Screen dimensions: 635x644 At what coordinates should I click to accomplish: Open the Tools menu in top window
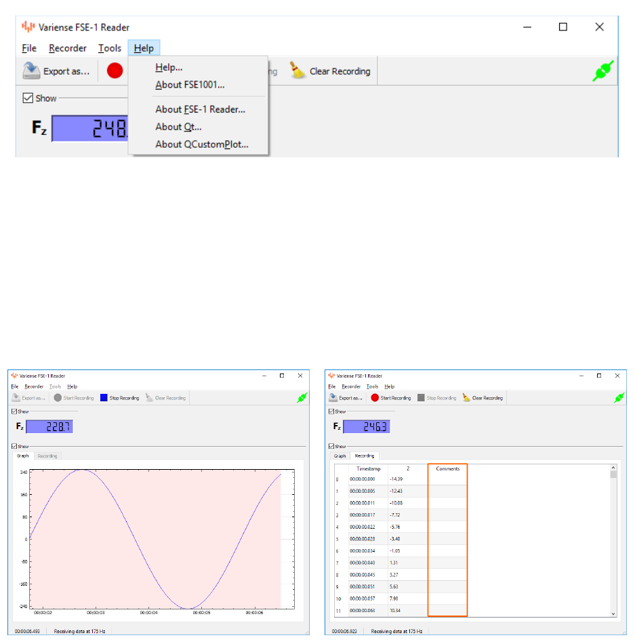point(110,48)
